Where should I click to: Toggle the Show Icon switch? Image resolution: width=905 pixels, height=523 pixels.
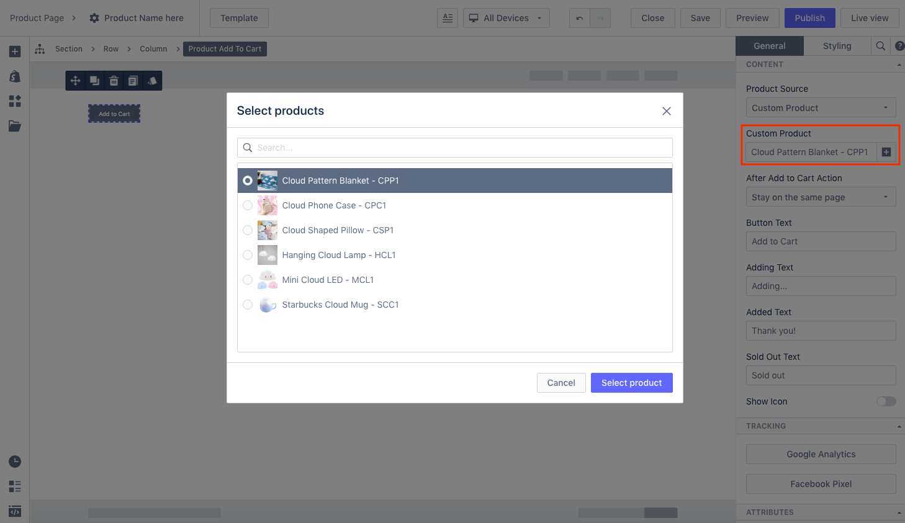[886, 401]
